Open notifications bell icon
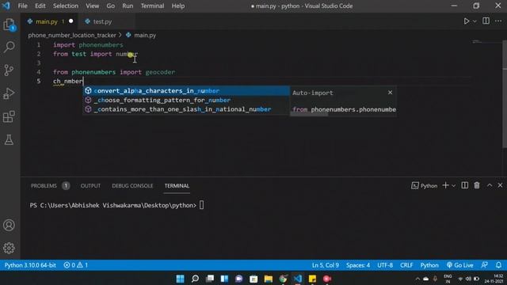 [498, 265]
